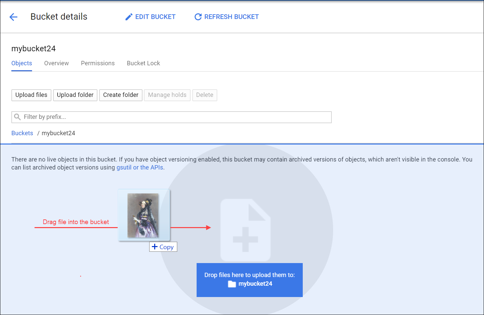
Task: Go back using the left arrow icon
Action: pos(13,17)
